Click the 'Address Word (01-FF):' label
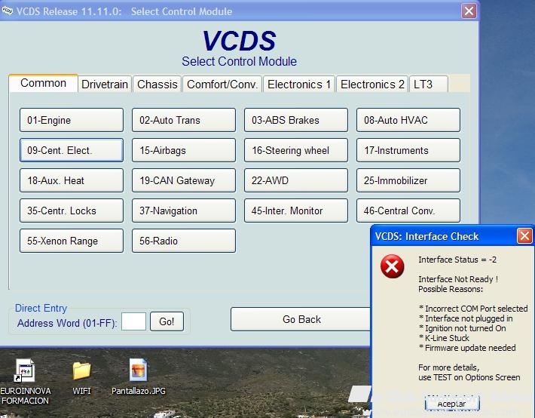 click(x=67, y=323)
